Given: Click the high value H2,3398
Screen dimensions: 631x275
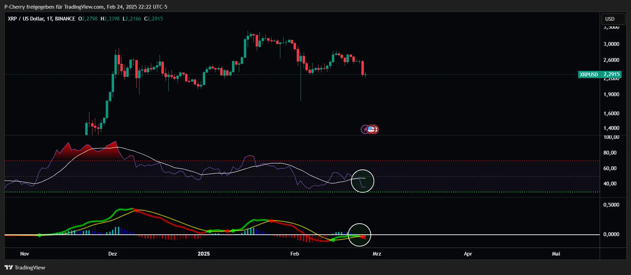Looking at the screenshot, I should [x=110, y=19].
